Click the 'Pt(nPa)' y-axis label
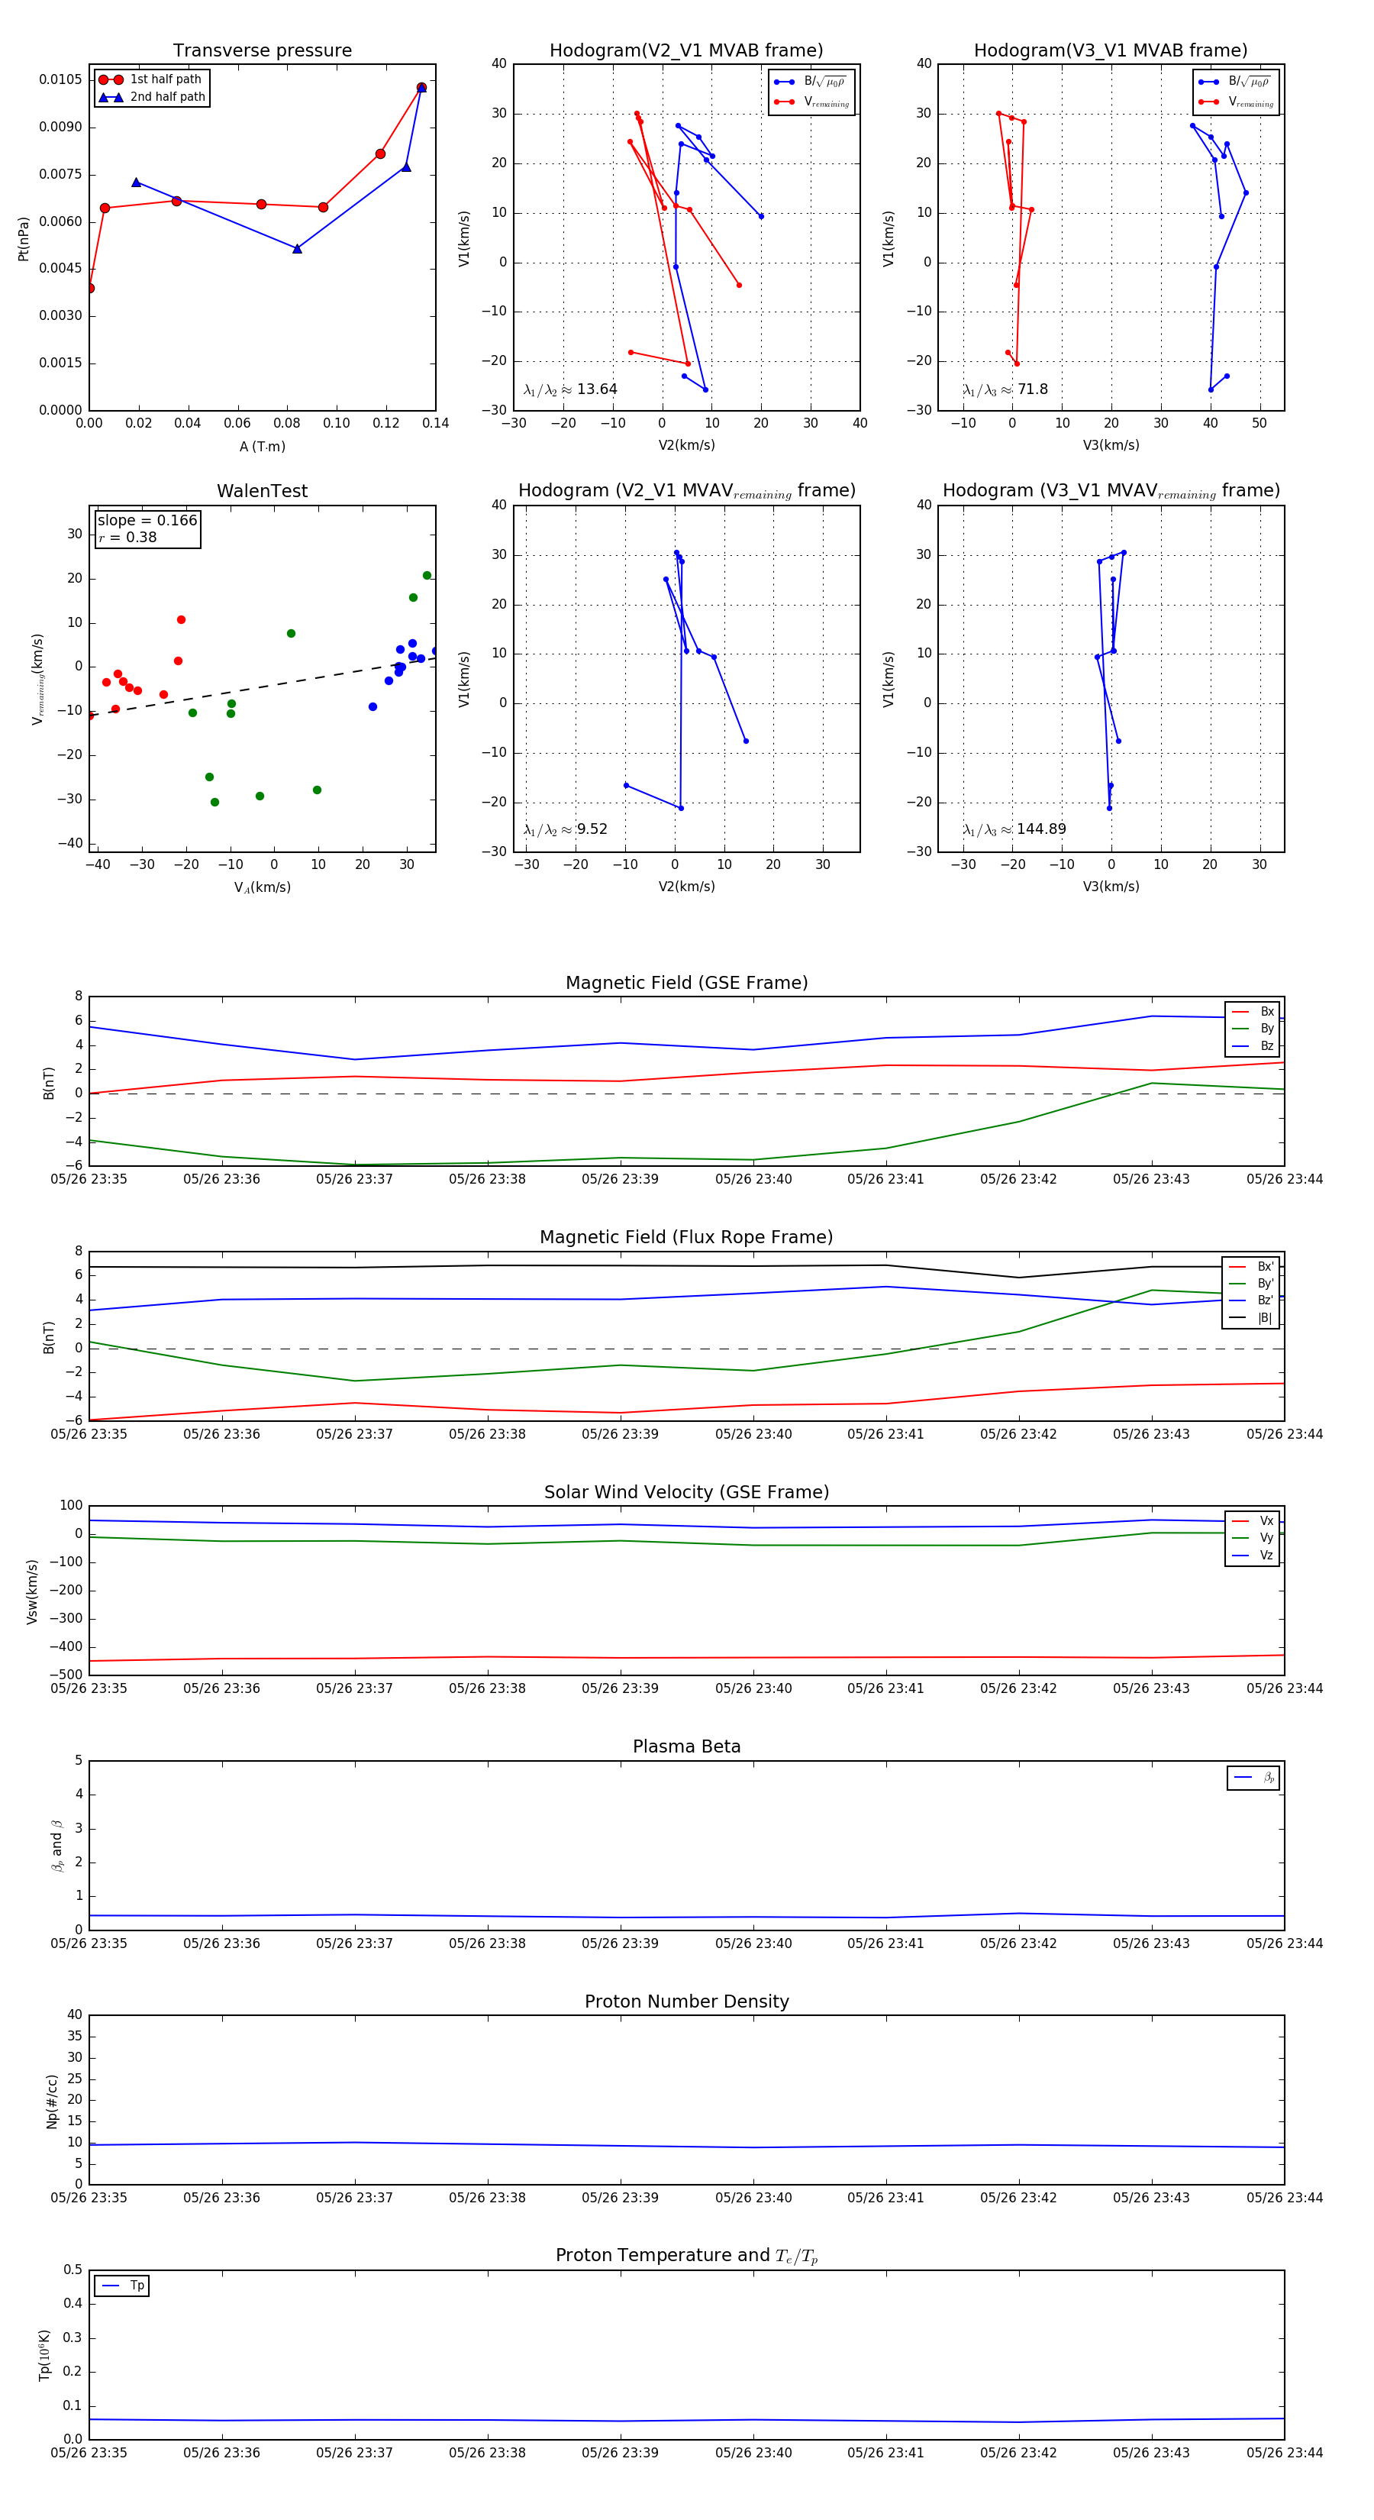Viewport: 1374px width, 2520px height. pos(24,239)
